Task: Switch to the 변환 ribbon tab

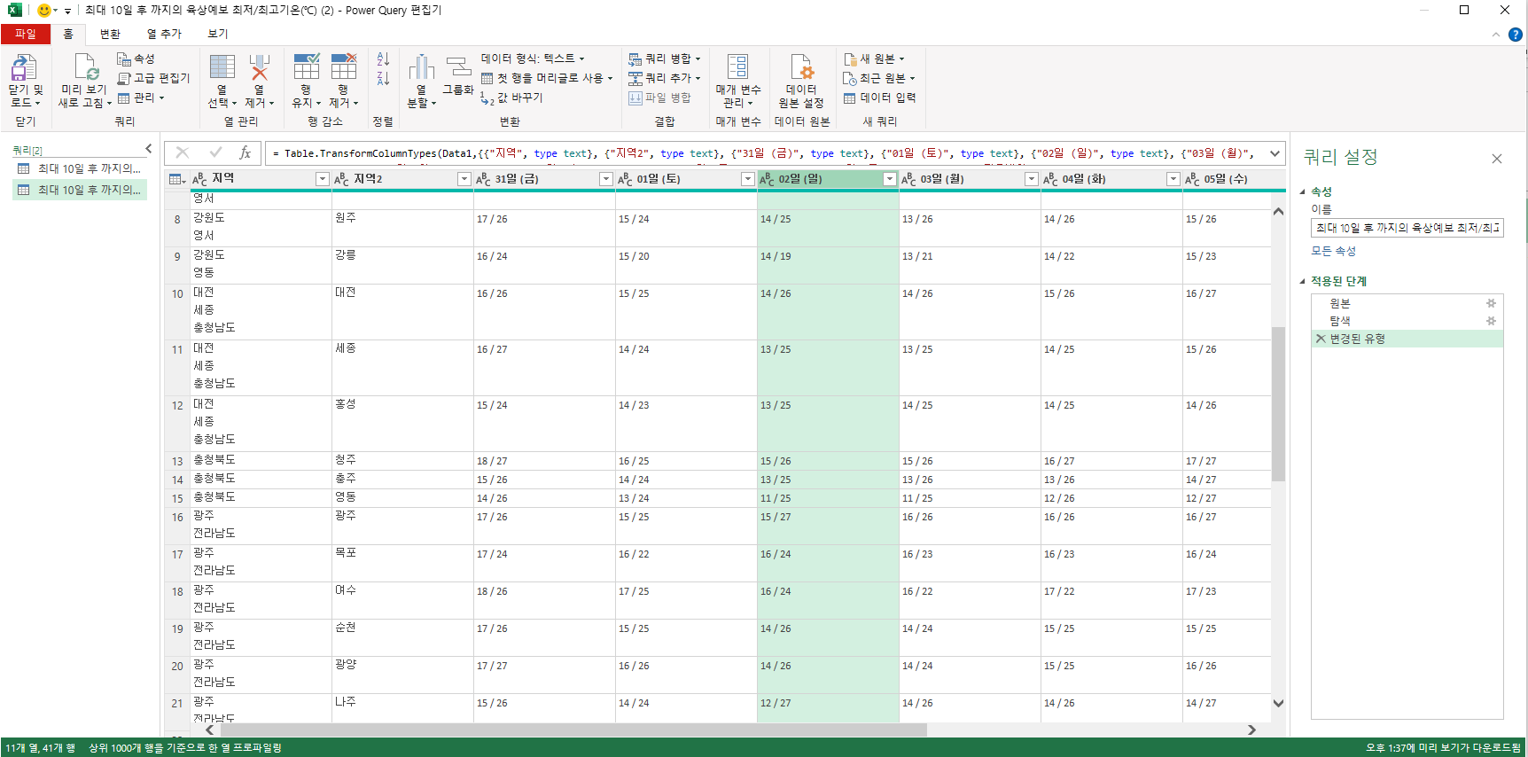Action: [110, 34]
